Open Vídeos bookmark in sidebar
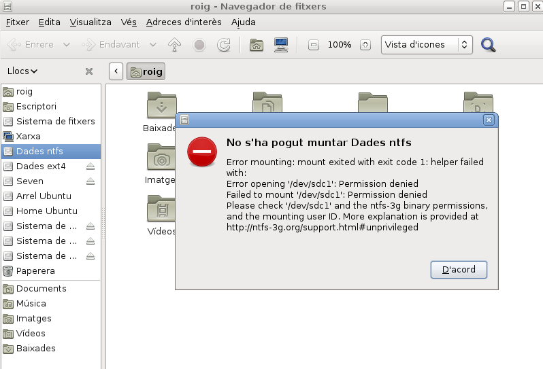 (x=51, y=334)
